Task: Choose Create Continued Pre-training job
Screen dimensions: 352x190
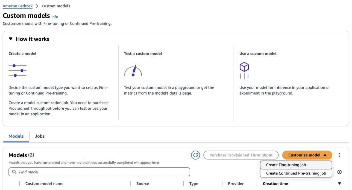Action: 296,173
